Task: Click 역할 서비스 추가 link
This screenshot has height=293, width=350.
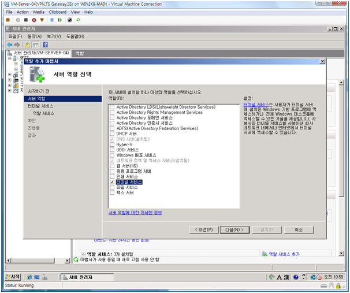Action: tap(284, 254)
